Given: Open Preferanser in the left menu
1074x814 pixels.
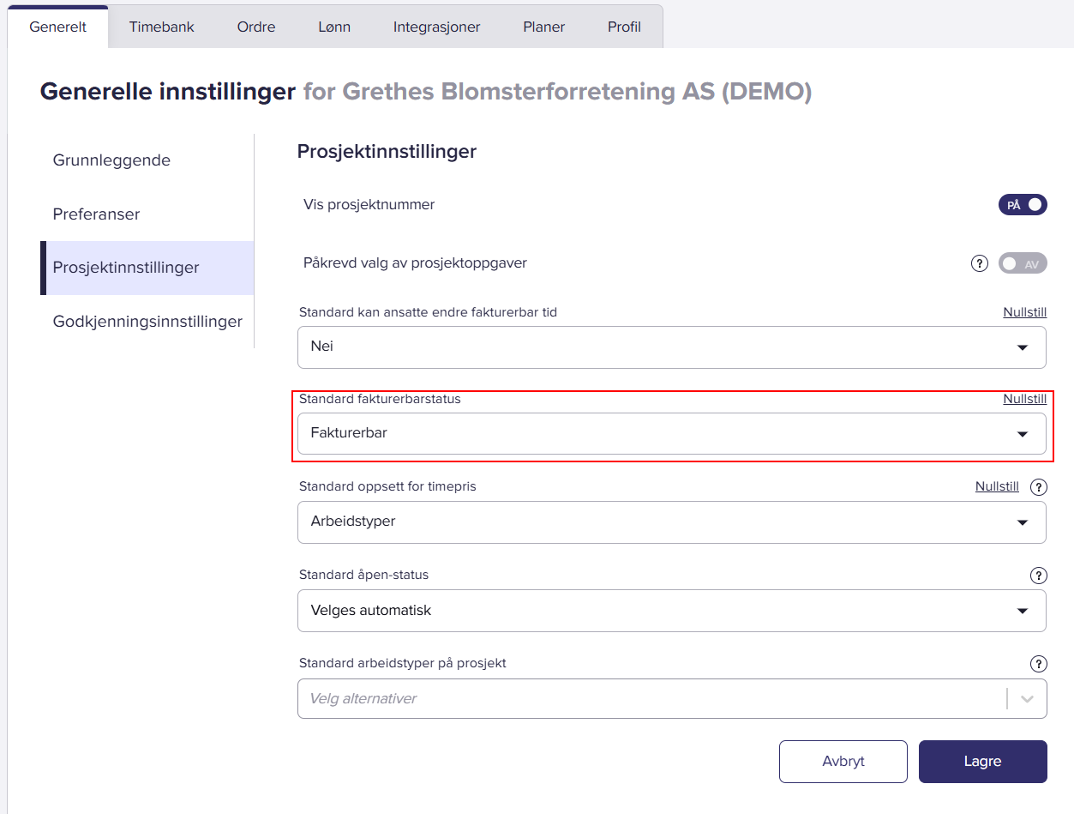Looking at the screenshot, I should (x=96, y=214).
